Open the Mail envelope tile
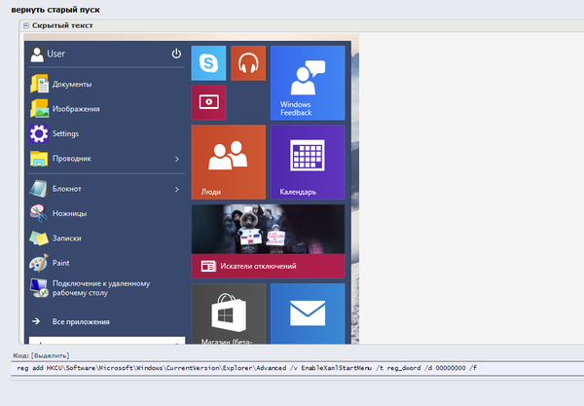 click(x=308, y=314)
